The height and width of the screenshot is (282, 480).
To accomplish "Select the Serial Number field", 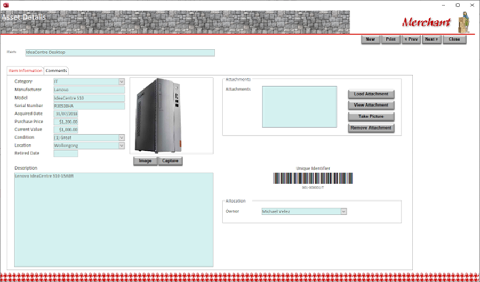I will pyautogui.click(x=90, y=106).
